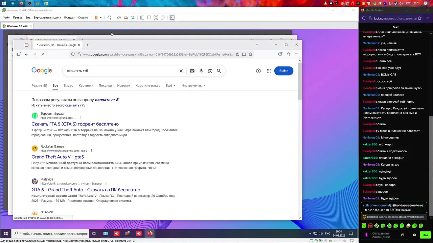Expand the VMware power options dropdown arrow

pyautogui.click(x=100, y=18)
